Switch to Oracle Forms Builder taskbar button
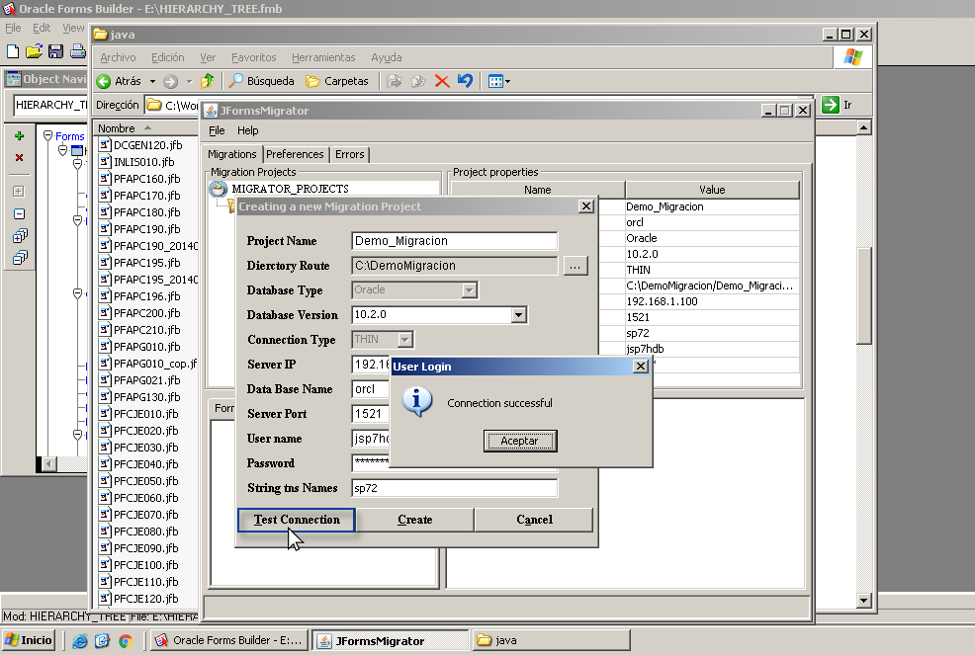The height and width of the screenshot is (655, 975). (228, 640)
